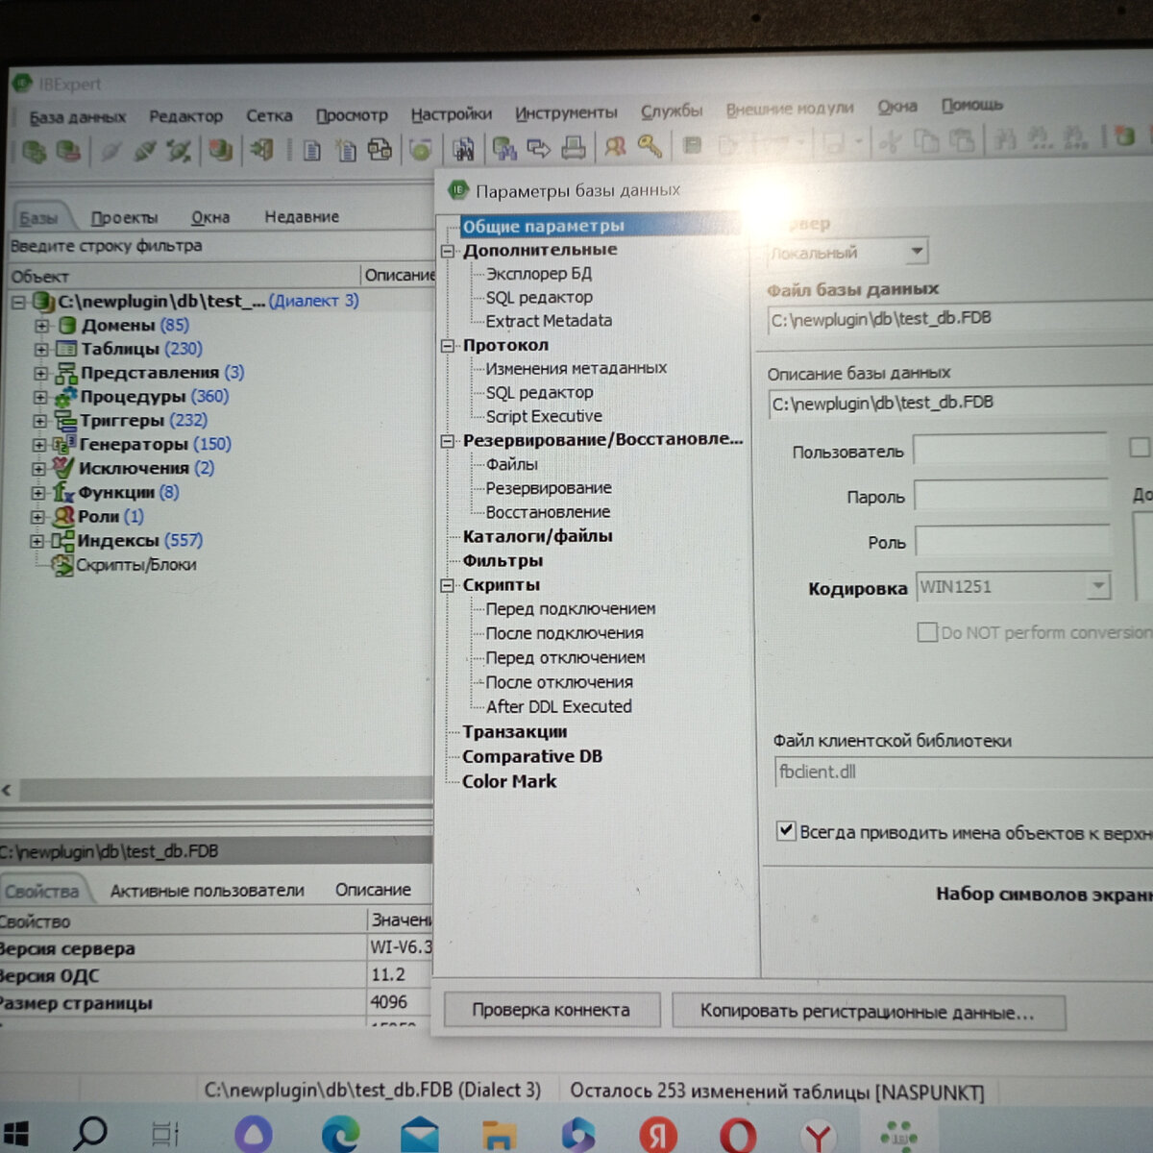Viewport: 1153px width, 1153px height.
Task: Collapse the Протокол section
Action: [448, 346]
